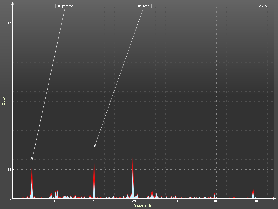Click the arrow tip at right end of X axis

pyautogui.click(x=275, y=198)
